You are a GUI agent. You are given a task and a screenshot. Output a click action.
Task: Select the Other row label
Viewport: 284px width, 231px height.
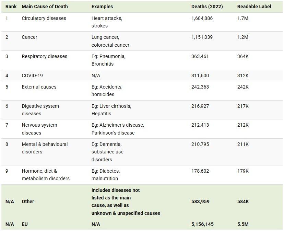[x=28, y=201]
